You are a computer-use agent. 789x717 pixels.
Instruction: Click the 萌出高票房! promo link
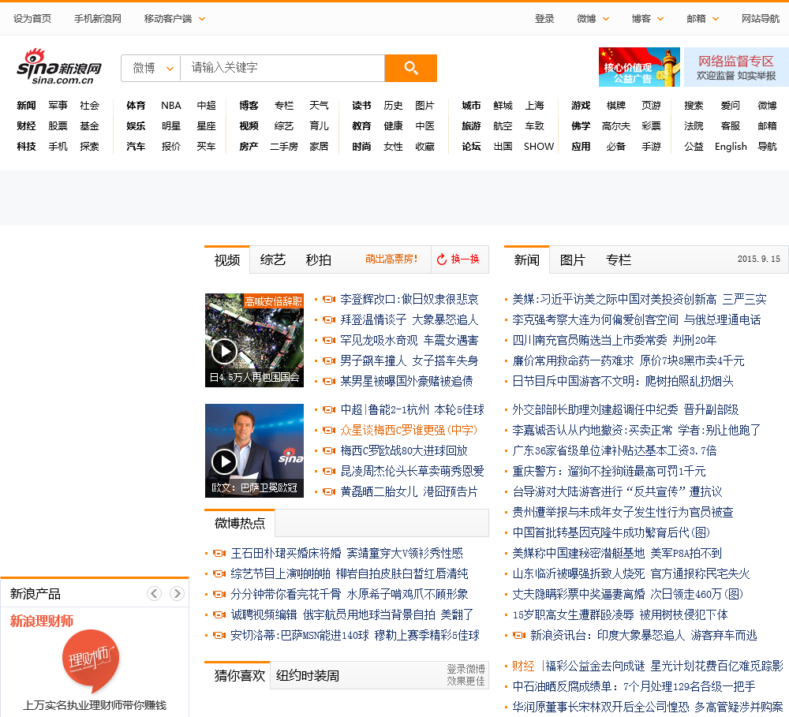[x=391, y=260]
